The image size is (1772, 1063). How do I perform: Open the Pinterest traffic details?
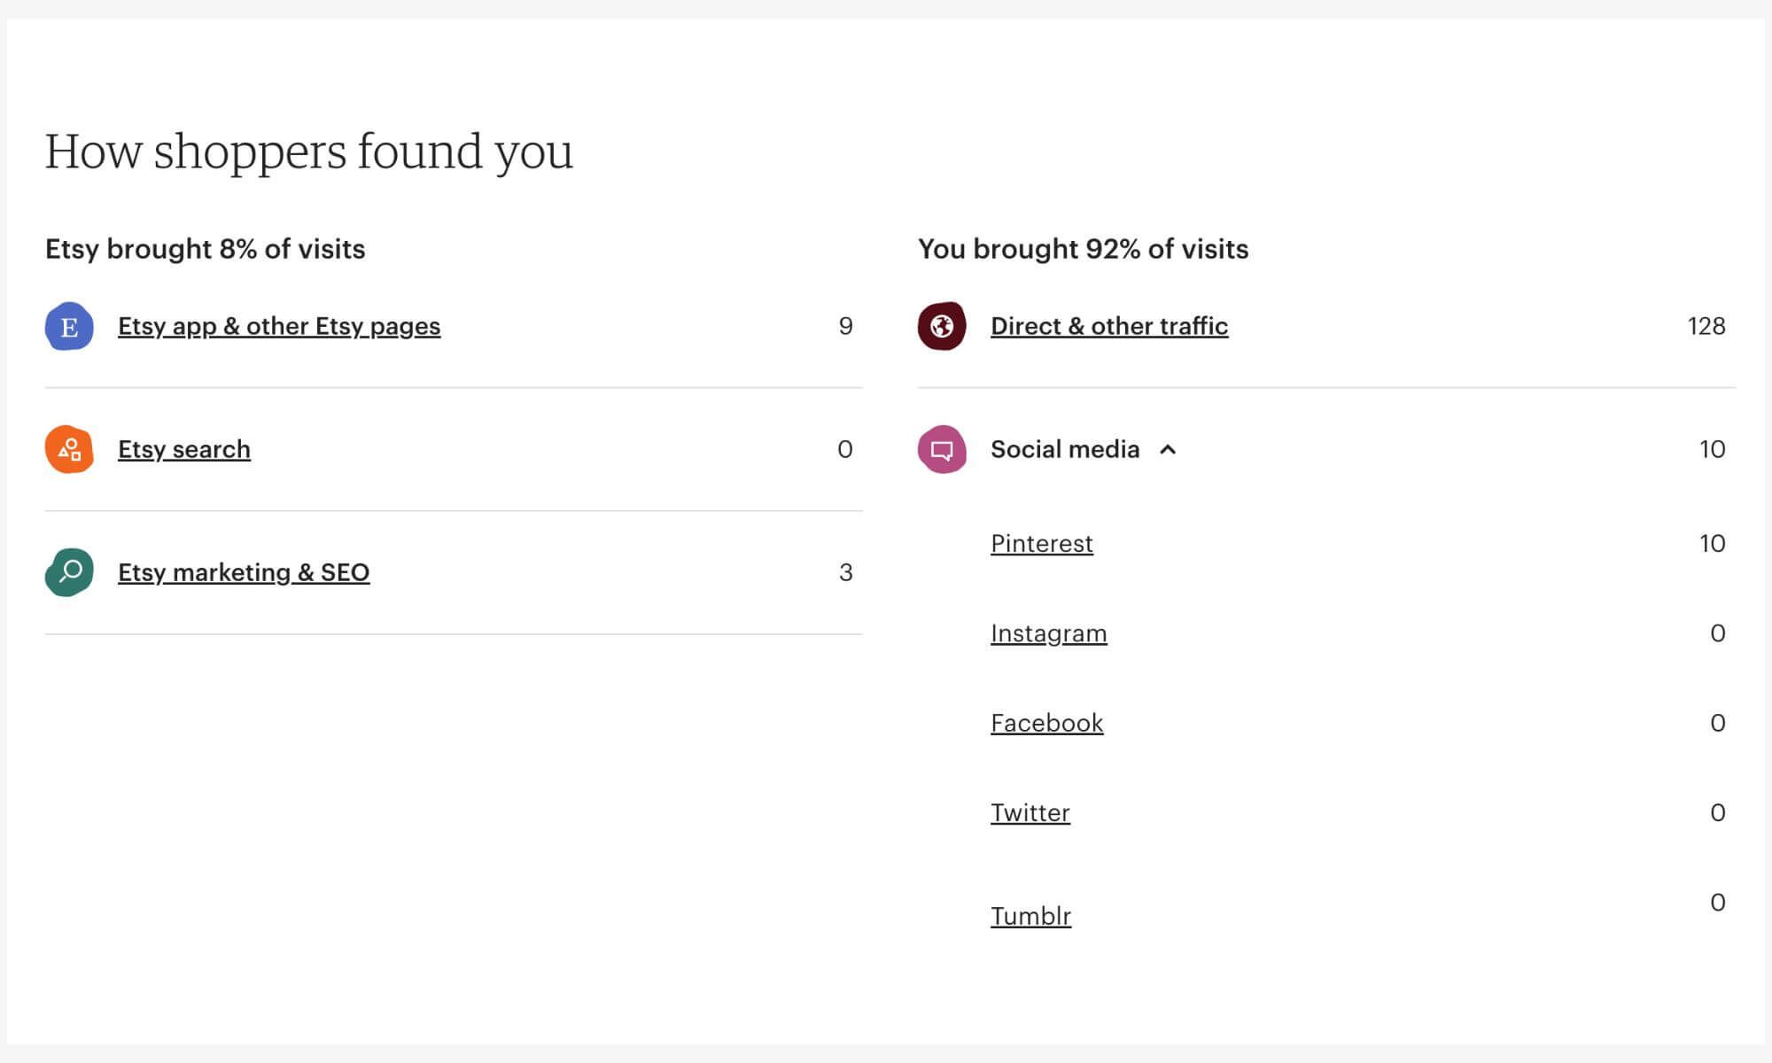[x=1042, y=544]
